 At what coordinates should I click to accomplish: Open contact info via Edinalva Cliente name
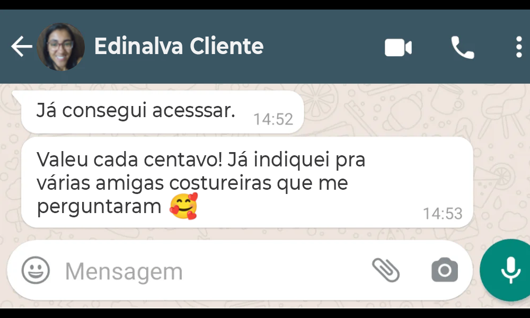pos(179,46)
